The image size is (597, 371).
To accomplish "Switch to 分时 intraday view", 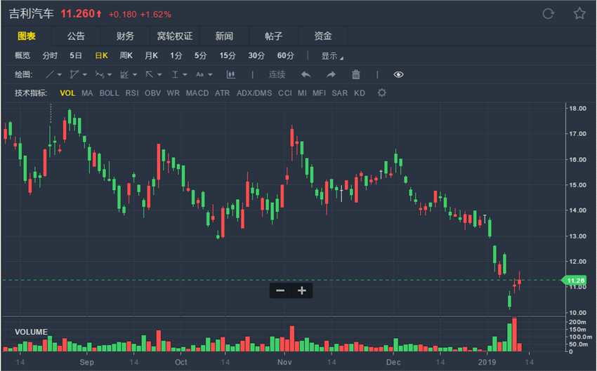I will click(50, 56).
